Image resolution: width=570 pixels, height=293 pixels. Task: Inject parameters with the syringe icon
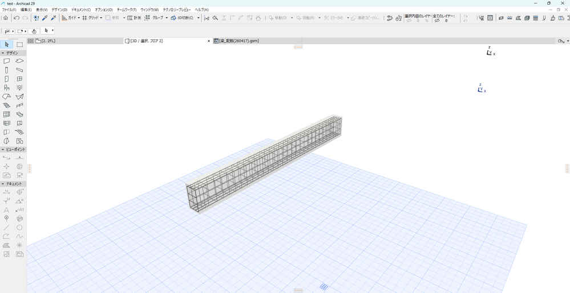[54, 18]
